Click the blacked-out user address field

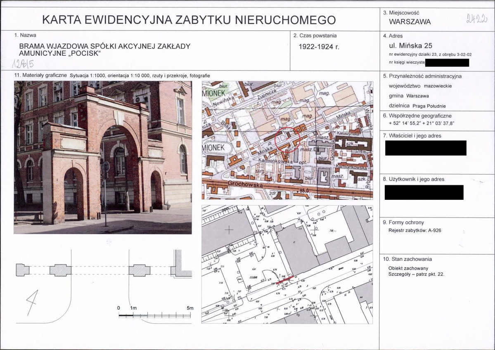(x=424, y=192)
